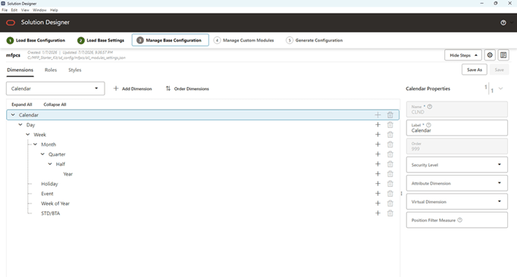This screenshot has height=277, width=517.
Task: Switch to the Roles tab
Action: point(51,70)
